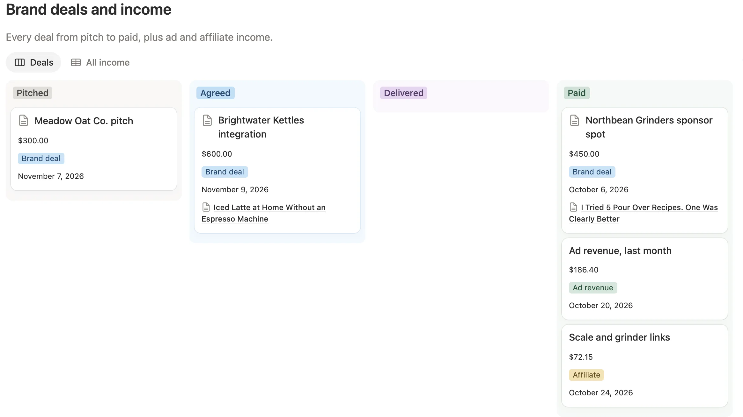Click the Delivered column label
This screenshot has width=743, height=417.
[x=404, y=93]
